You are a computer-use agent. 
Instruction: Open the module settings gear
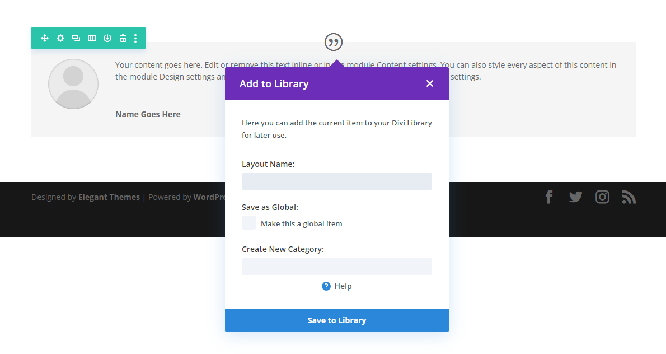(60, 38)
